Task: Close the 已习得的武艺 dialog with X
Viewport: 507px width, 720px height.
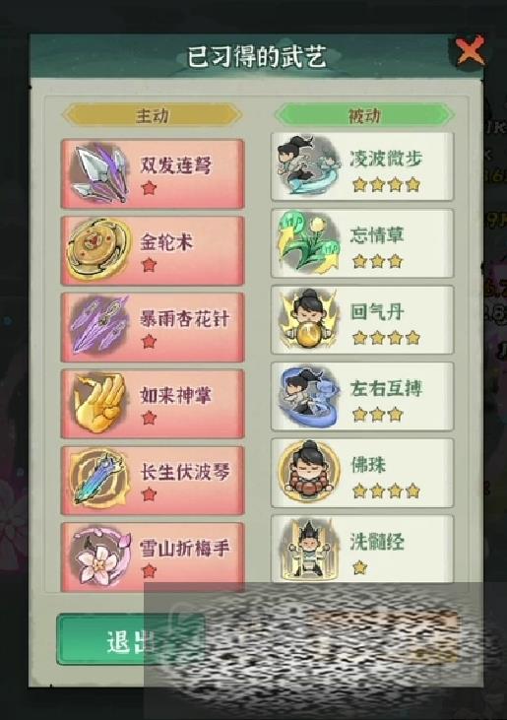Action: click(470, 51)
